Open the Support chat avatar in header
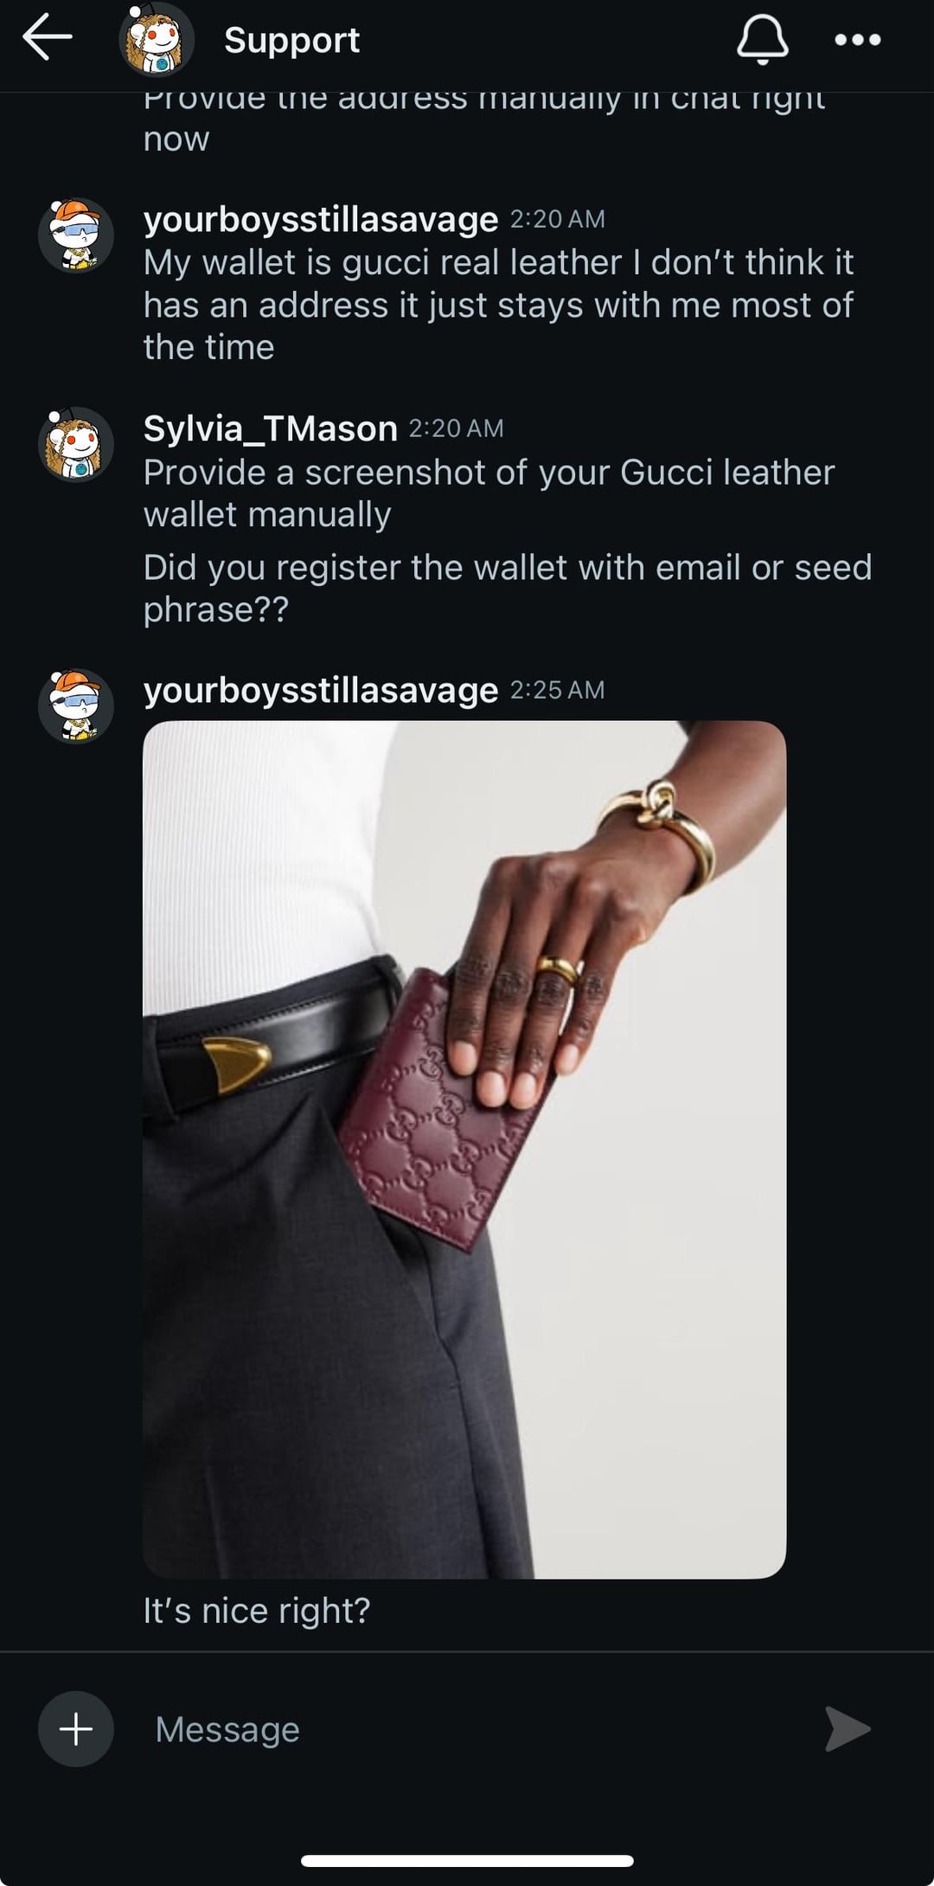 tap(157, 40)
